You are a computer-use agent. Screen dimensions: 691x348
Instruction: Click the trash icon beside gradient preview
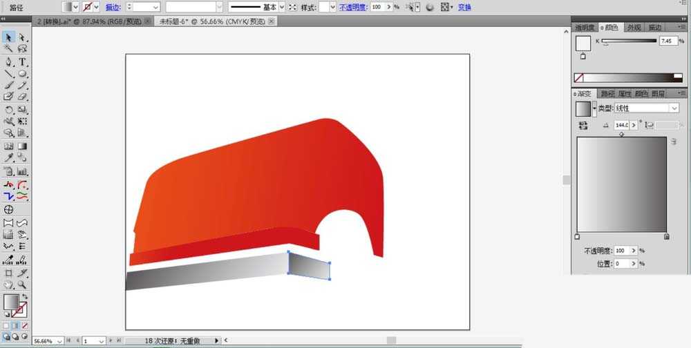point(672,142)
